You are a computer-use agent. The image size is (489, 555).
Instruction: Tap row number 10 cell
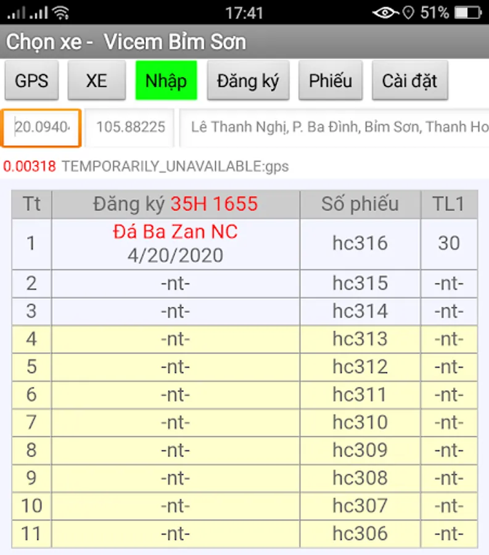[32, 506]
